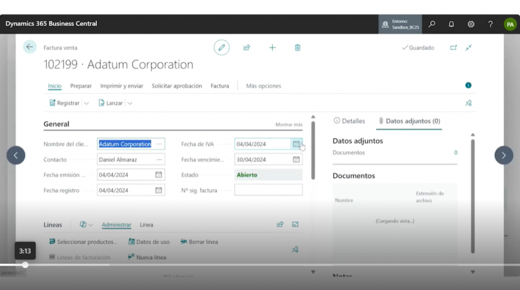Viewport: 520px width, 290px height.
Task: Click video progress slider handle
Action: tap(25, 265)
